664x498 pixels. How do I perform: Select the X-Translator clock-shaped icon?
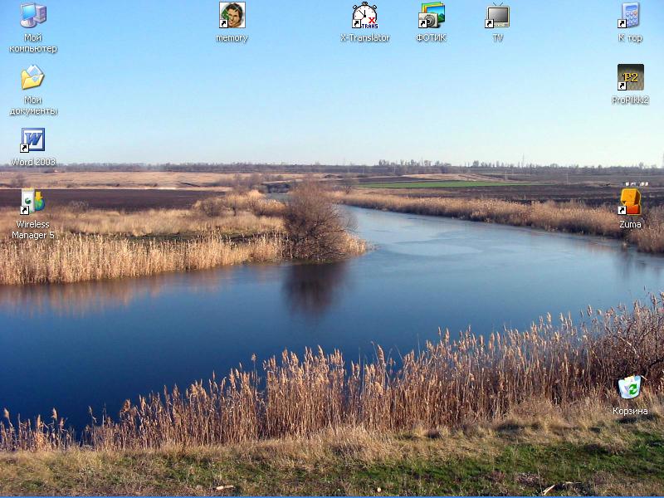coord(364,15)
